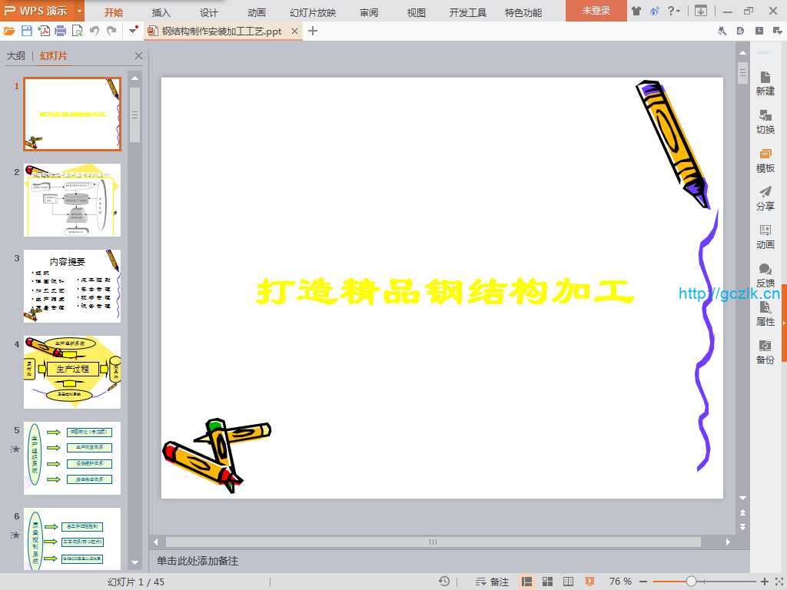Screen dimensions: 787x590
Task: Click the zoom slider handle in status bar
Action: [x=691, y=582]
